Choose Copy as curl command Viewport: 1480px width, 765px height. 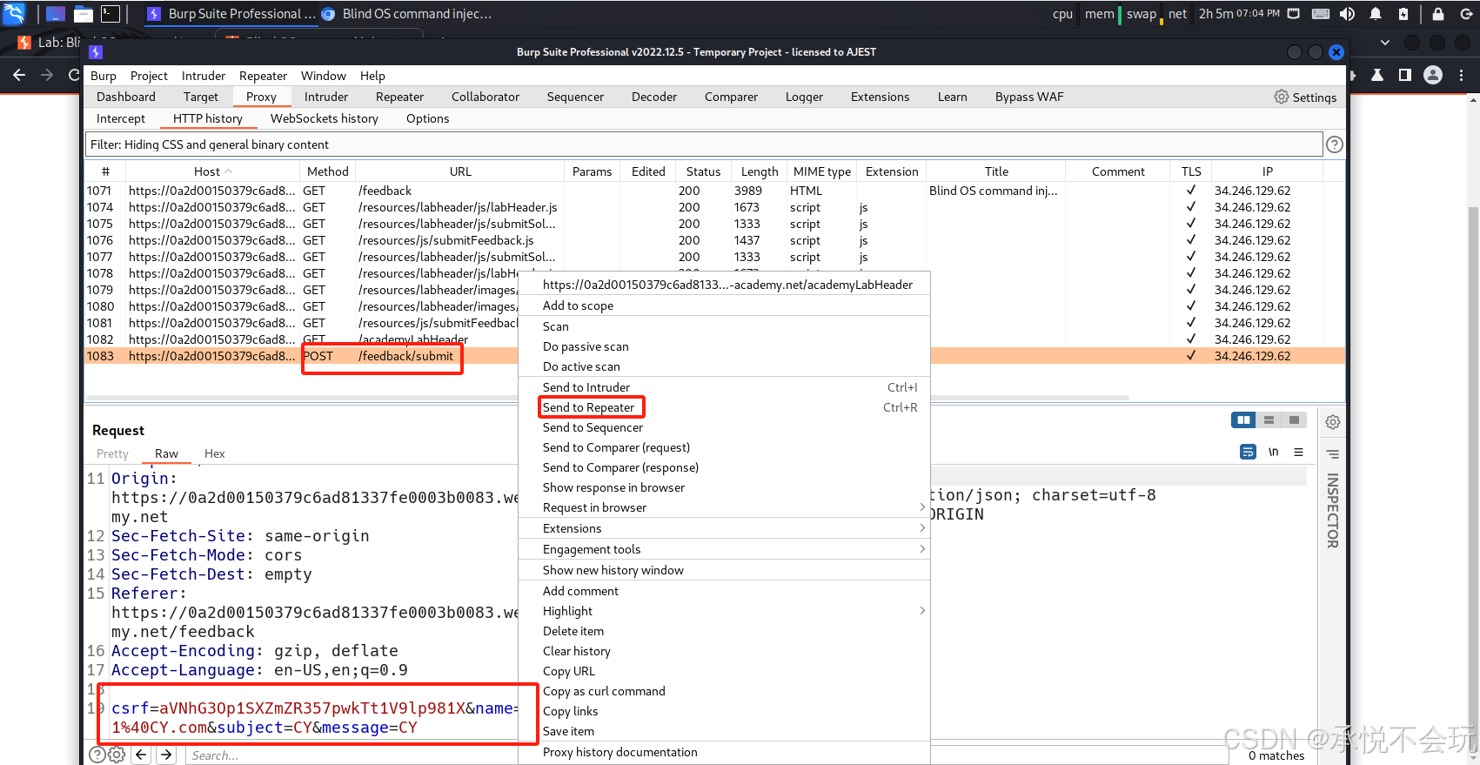coord(724,691)
